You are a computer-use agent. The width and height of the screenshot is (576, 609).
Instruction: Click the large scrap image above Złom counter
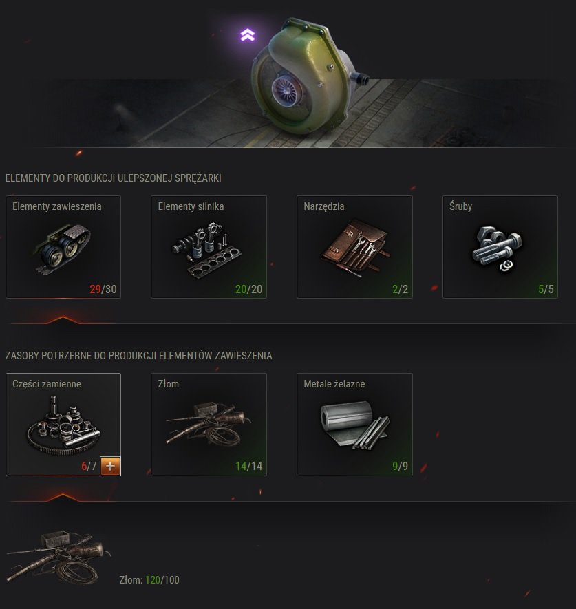(59, 557)
